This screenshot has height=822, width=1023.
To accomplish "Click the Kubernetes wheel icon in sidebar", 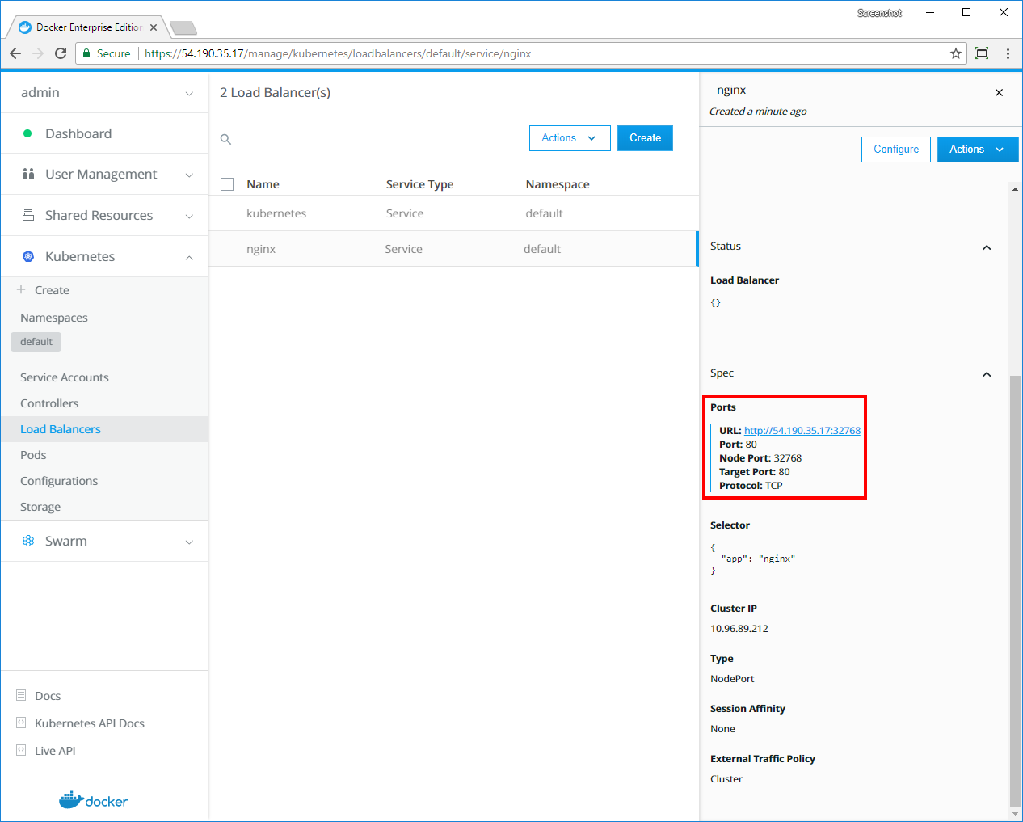I will click(28, 256).
